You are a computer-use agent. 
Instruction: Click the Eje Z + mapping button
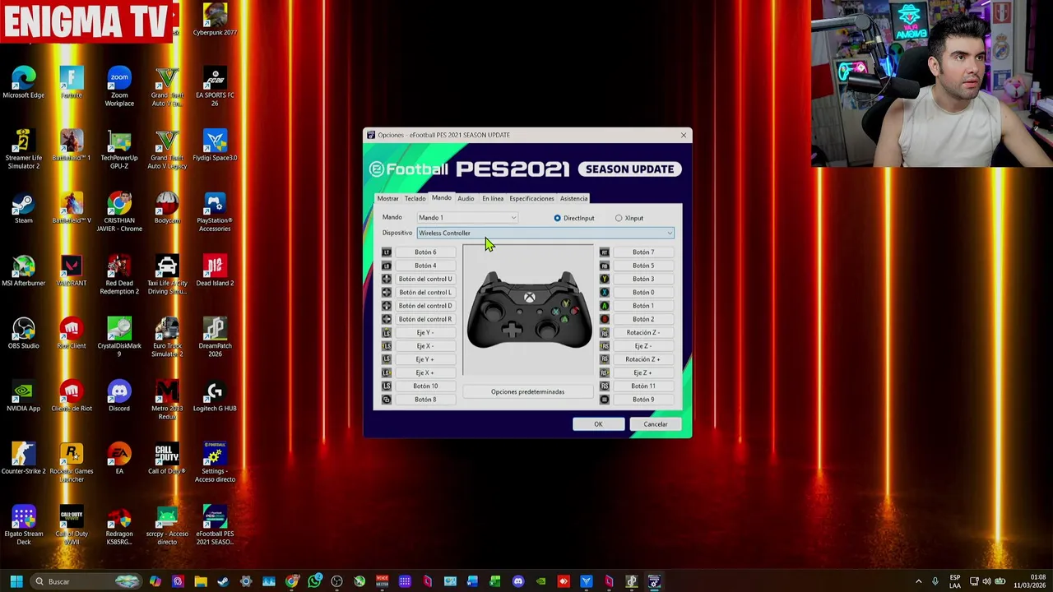643,372
